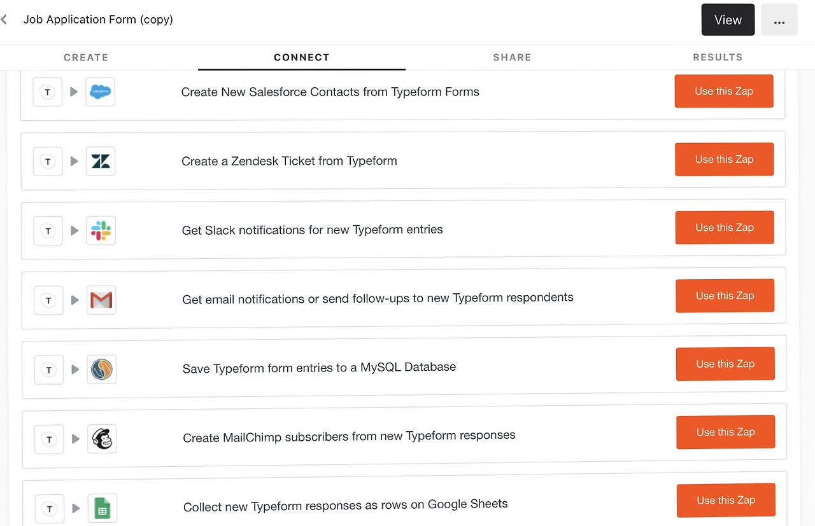Viewport: 815px width, 526px height.
Task: Click the MailChimp monkey icon
Action: (x=102, y=439)
